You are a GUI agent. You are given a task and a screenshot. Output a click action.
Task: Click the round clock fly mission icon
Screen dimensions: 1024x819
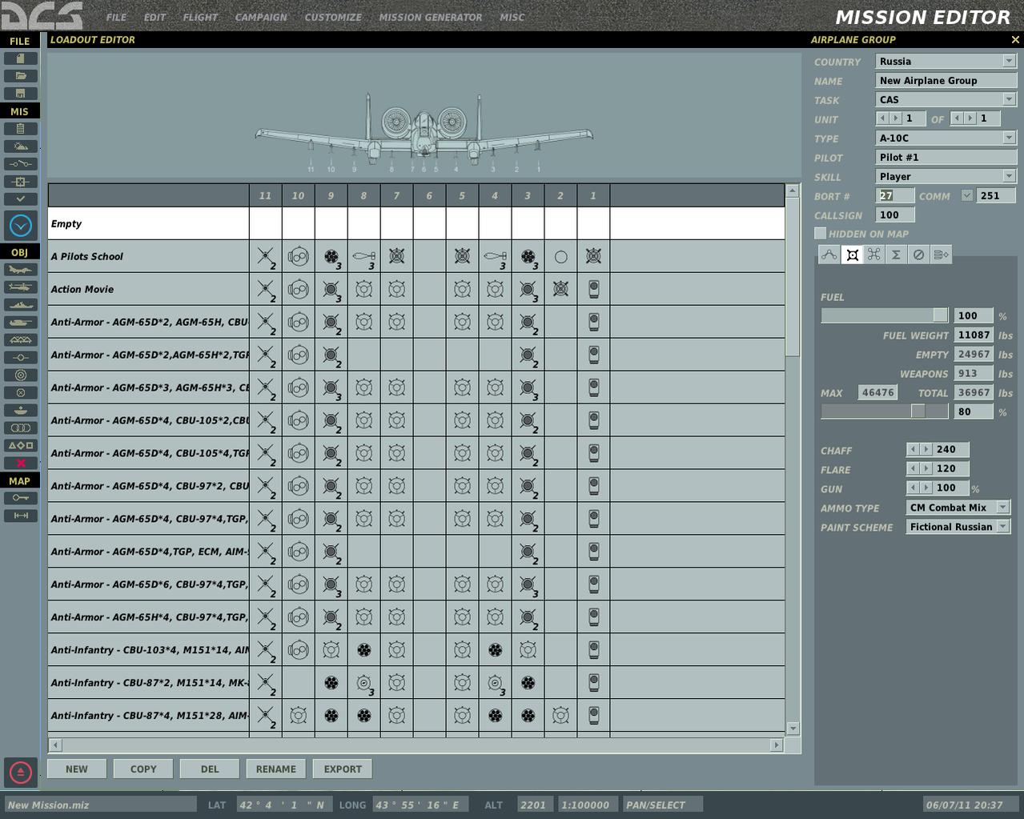tap(21, 226)
